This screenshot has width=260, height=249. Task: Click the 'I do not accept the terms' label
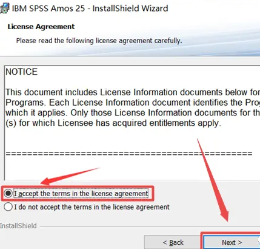click(92, 207)
